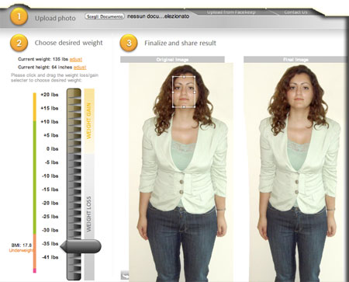The width and height of the screenshot is (349, 282).
Task: Adjust the current weight link
Action: pos(76,59)
